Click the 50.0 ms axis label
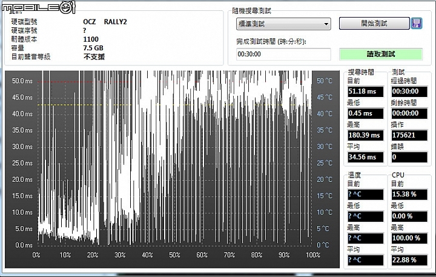Screen dimensions: 436x277 [22, 81]
